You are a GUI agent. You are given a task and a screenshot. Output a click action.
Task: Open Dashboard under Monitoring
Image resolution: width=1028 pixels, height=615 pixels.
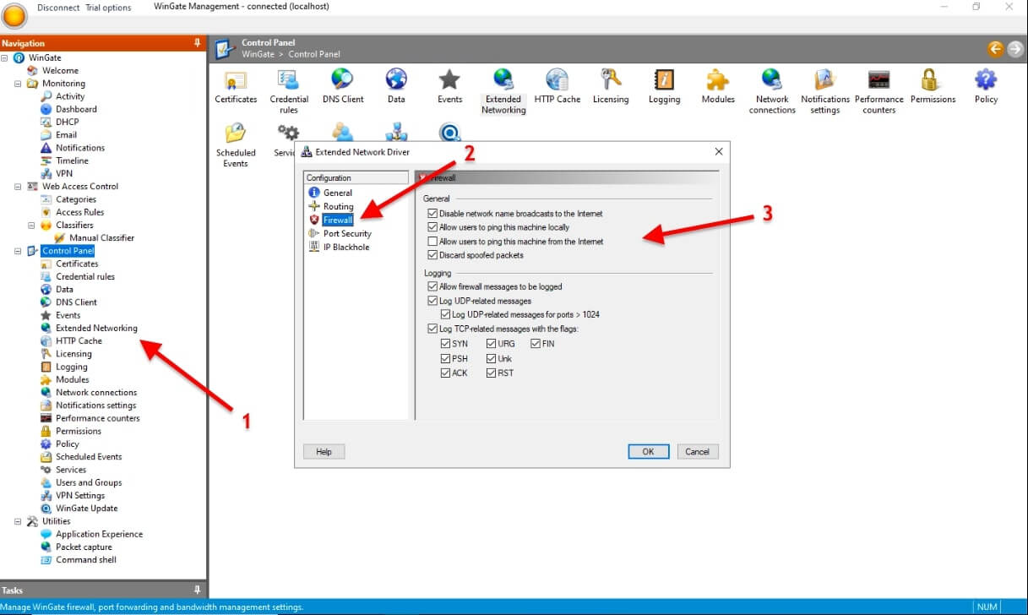pyautogui.click(x=76, y=109)
